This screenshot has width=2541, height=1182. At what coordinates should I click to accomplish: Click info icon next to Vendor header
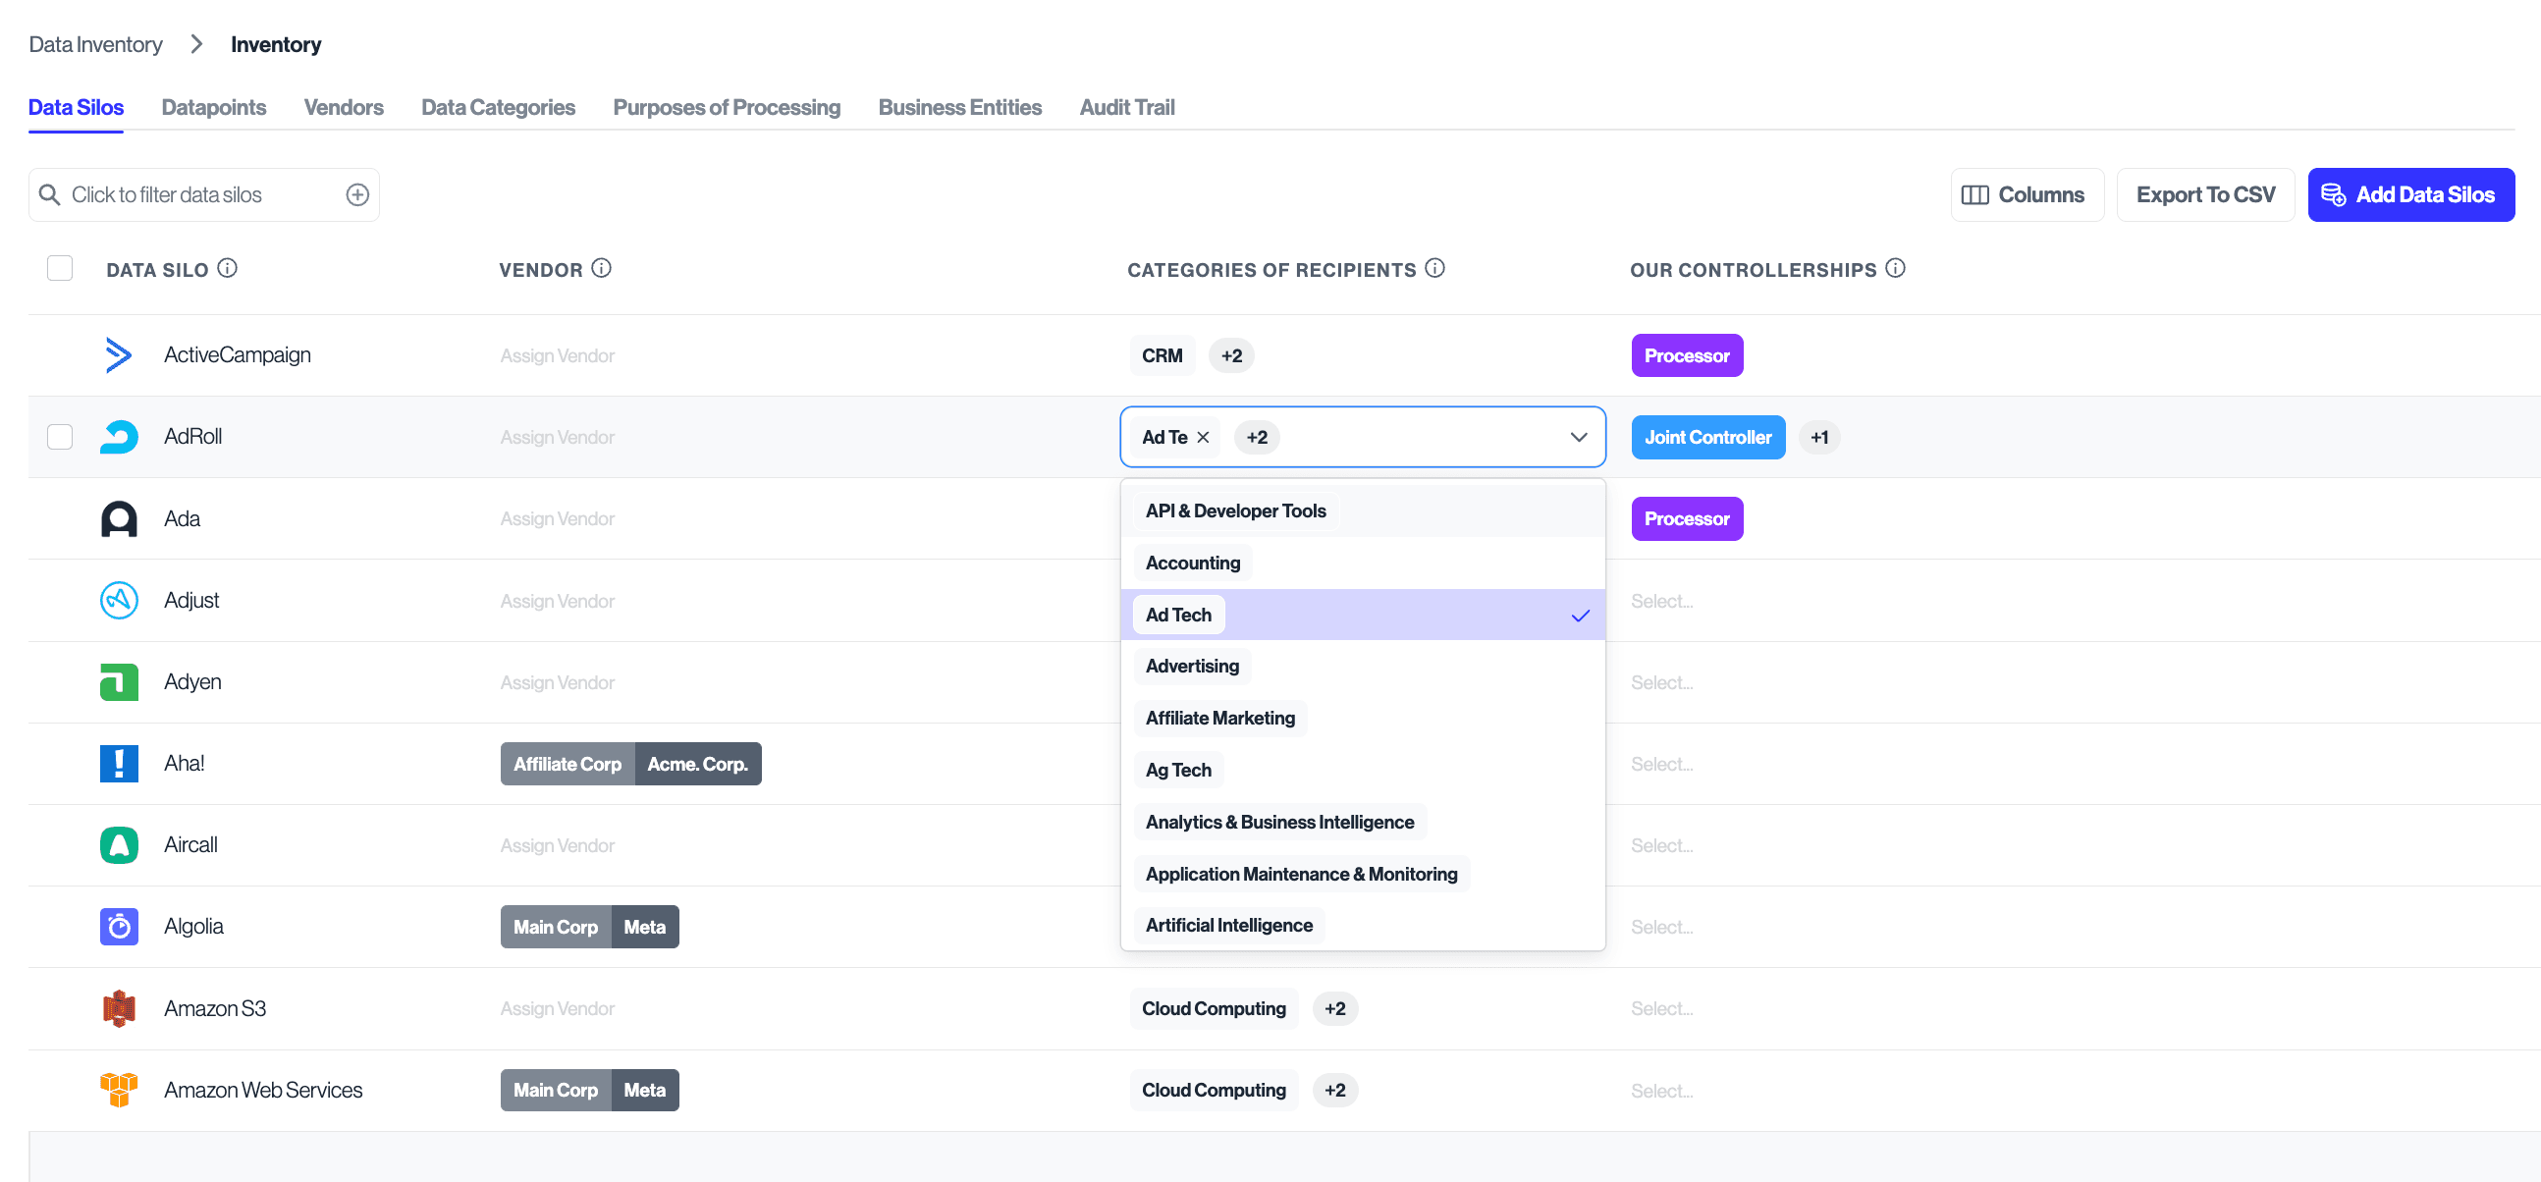click(x=601, y=268)
